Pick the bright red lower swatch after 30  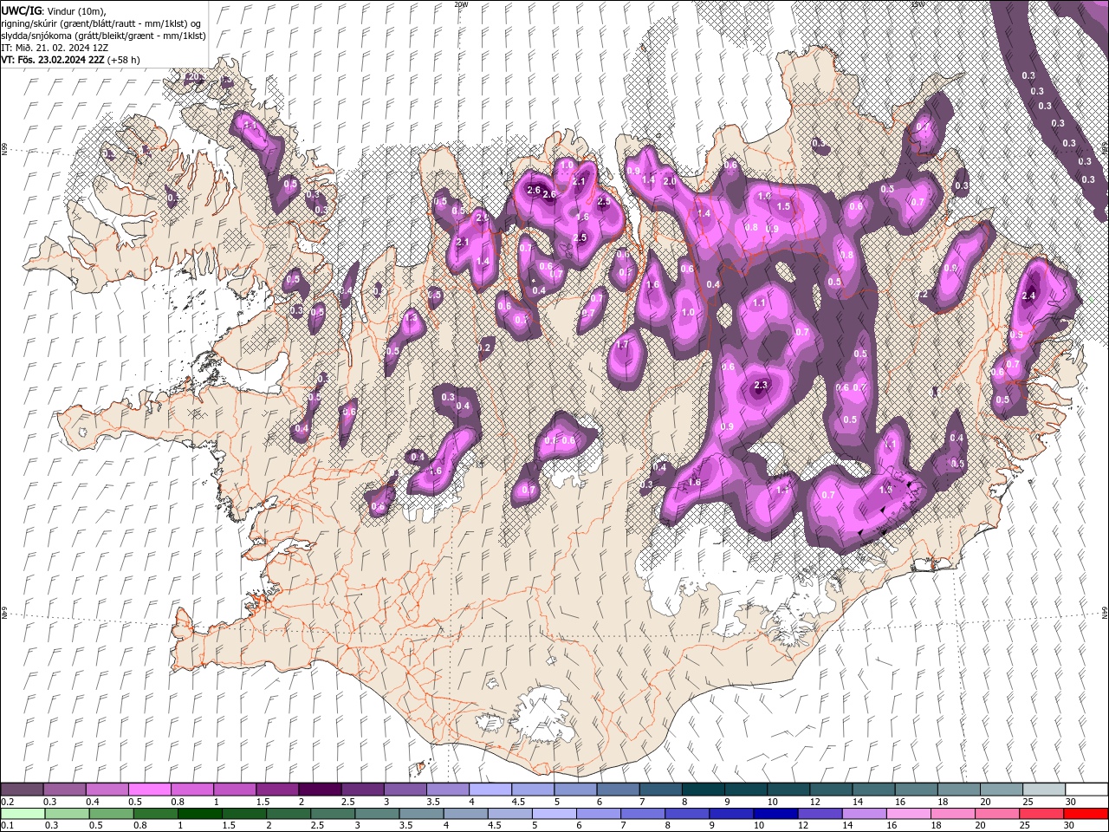pyautogui.click(x=1086, y=814)
